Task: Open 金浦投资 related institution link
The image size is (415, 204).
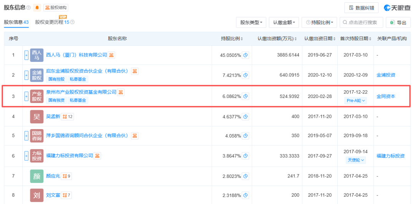Action: [386, 75]
